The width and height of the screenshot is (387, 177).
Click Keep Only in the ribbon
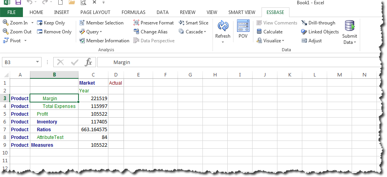pos(51,23)
